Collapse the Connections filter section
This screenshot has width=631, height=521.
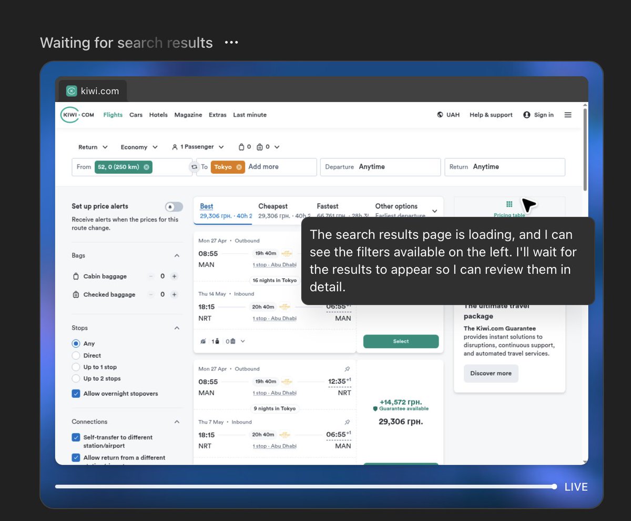177,422
